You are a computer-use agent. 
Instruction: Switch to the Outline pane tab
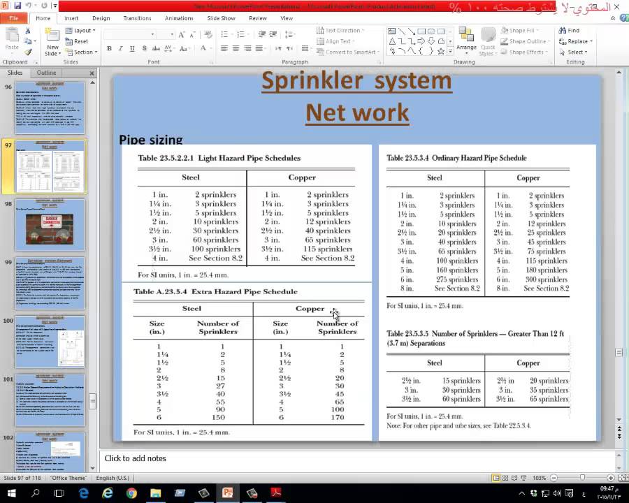pos(47,73)
